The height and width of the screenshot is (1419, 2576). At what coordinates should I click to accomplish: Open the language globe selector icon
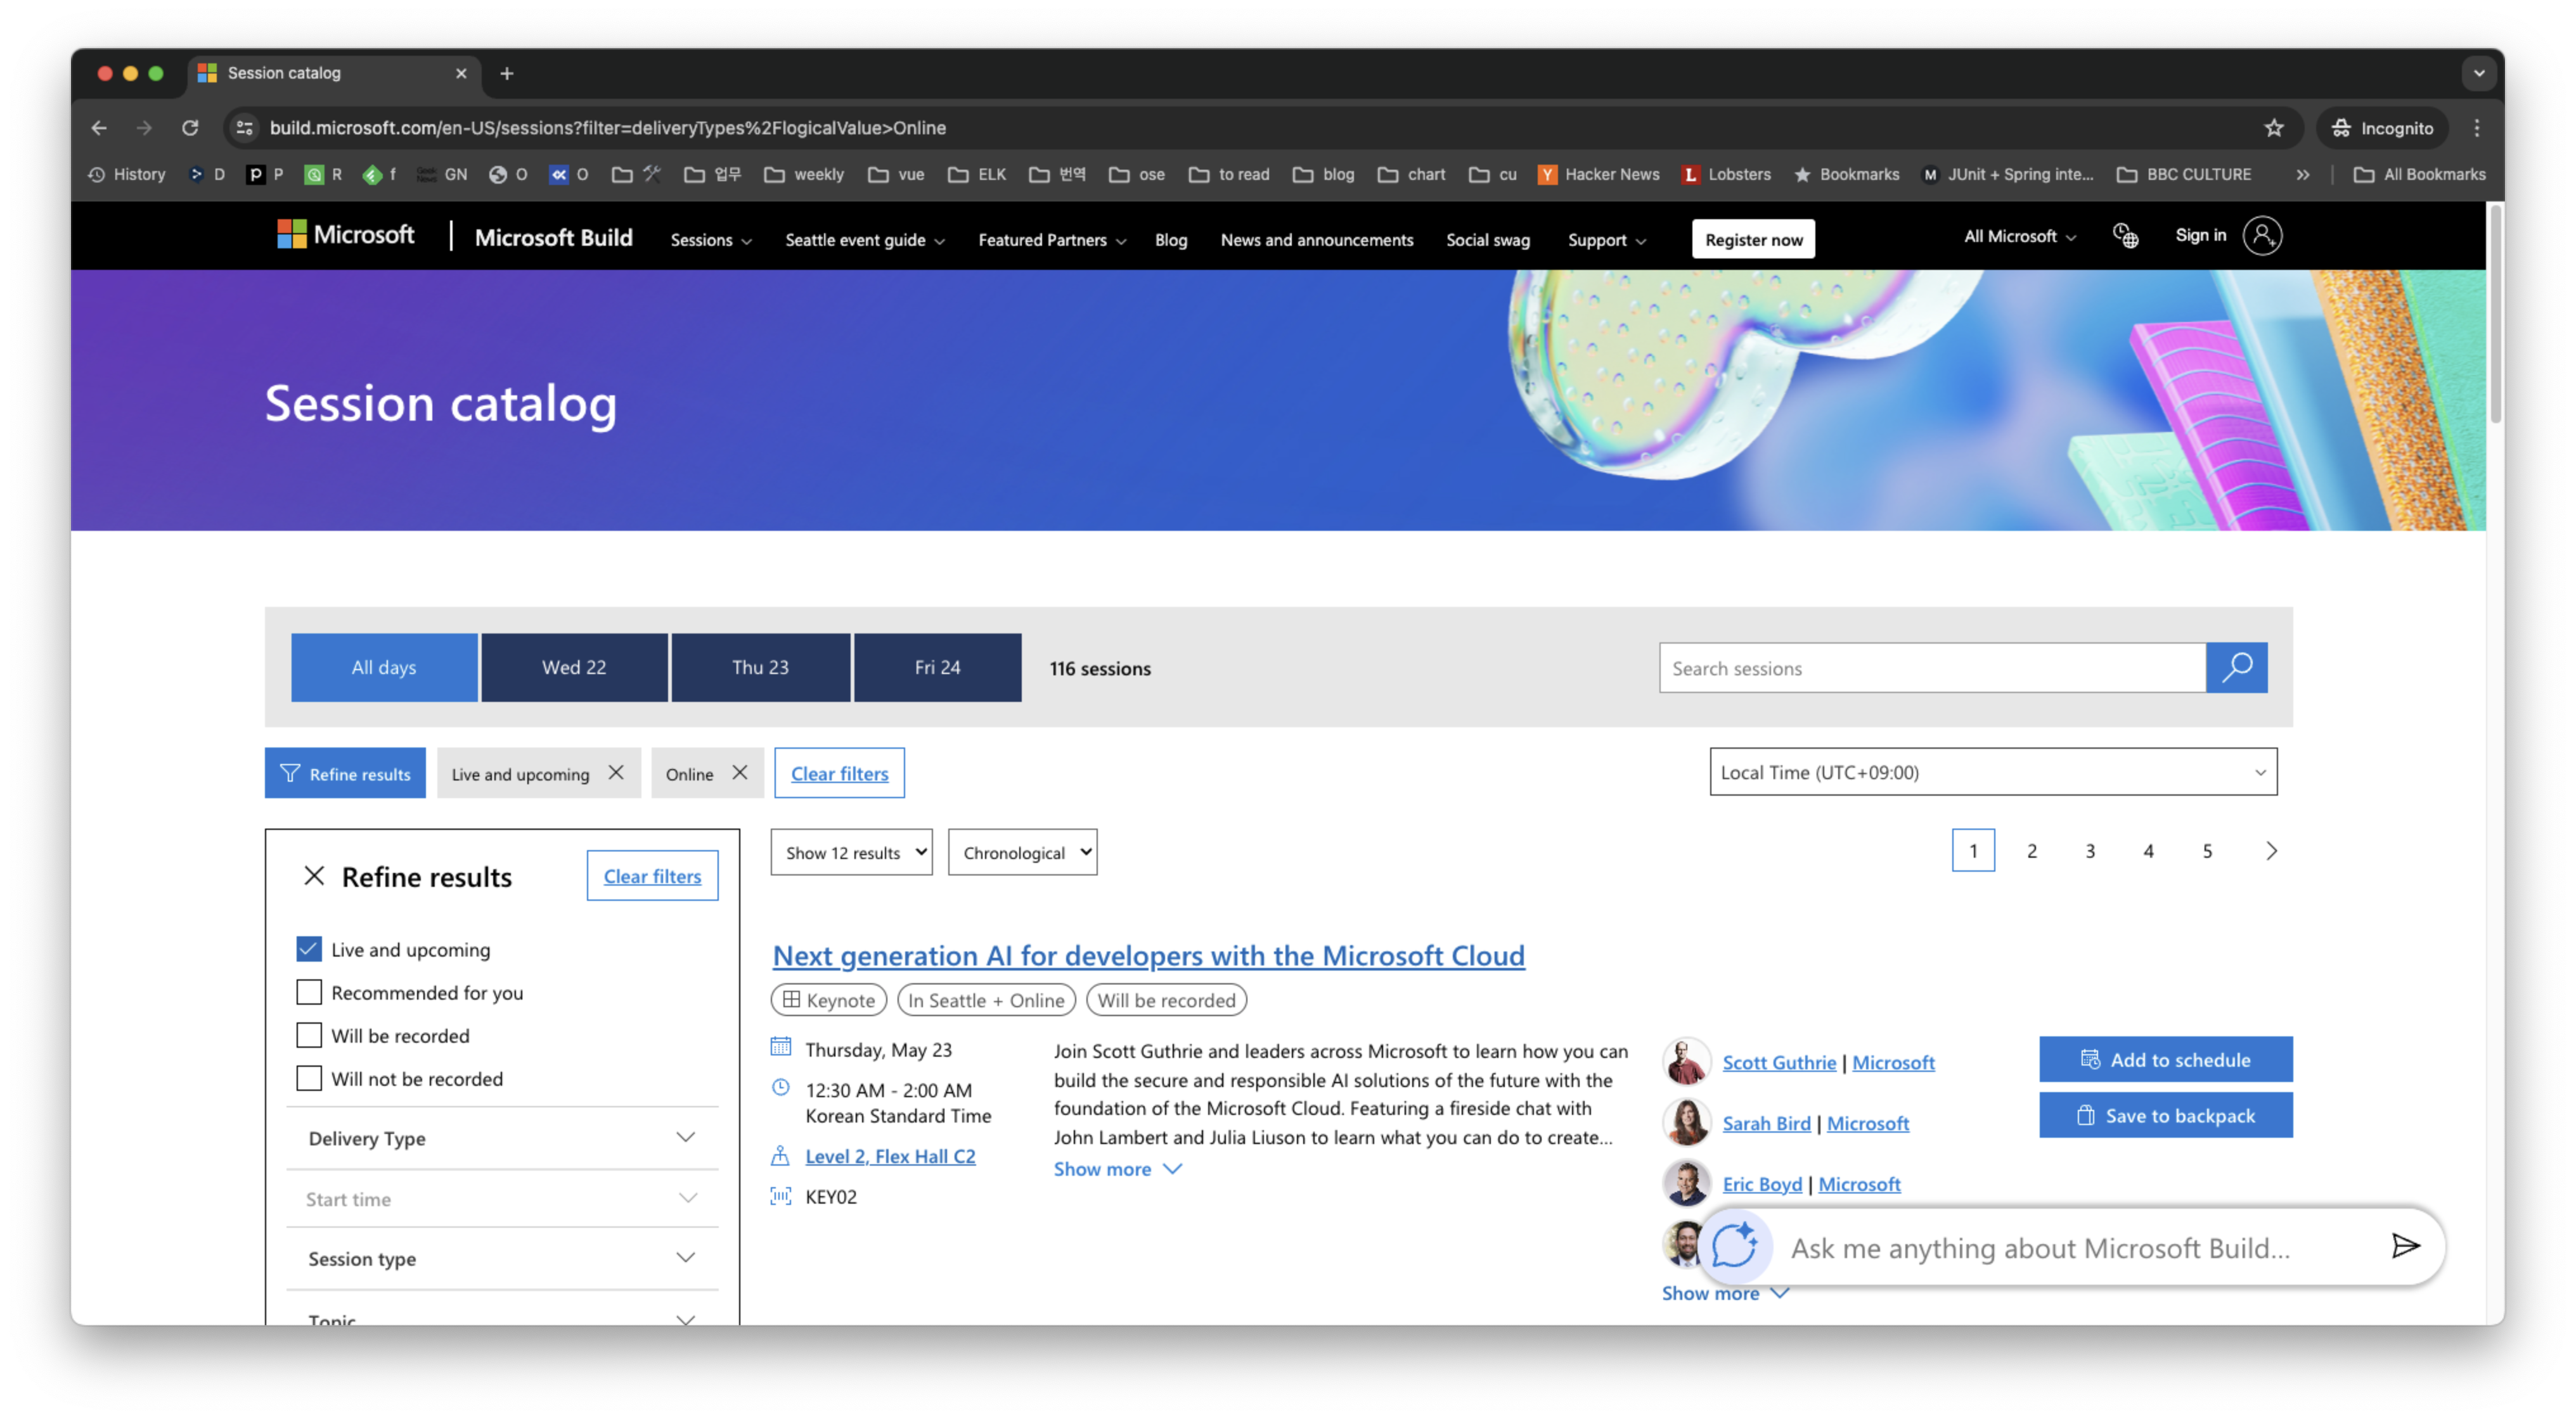click(2125, 236)
